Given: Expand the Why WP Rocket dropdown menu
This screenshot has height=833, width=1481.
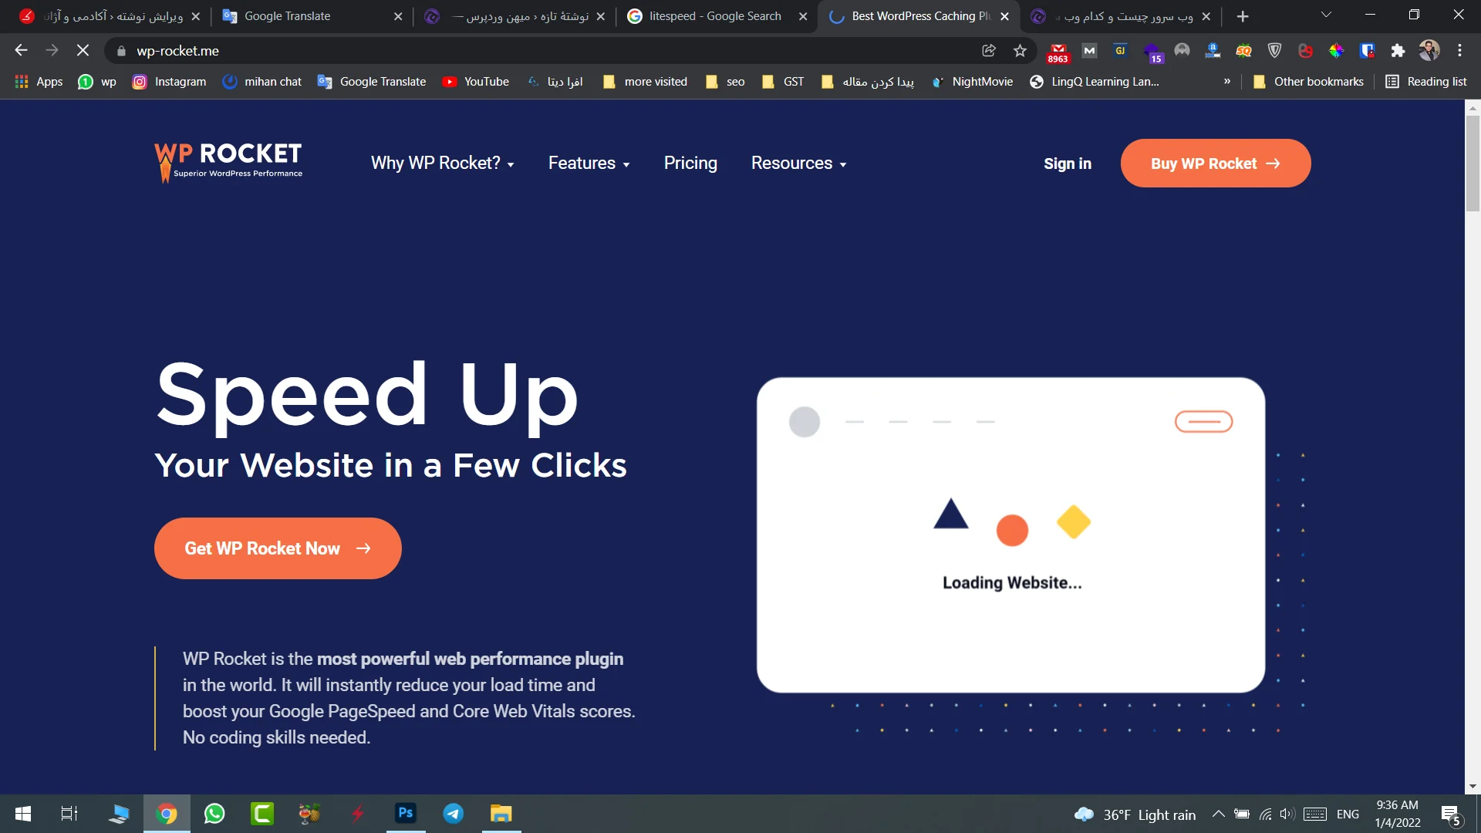Looking at the screenshot, I should (443, 164).
